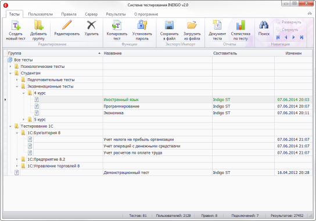This screenshot has width=316, height=221.
Task: Launch Поиск with the binoculars icon
Action: point(264,25)
